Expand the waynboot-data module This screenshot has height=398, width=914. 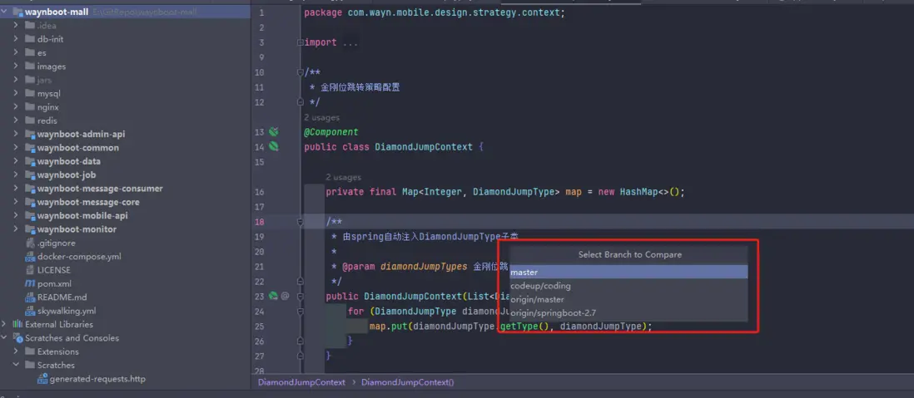(17, 161)
